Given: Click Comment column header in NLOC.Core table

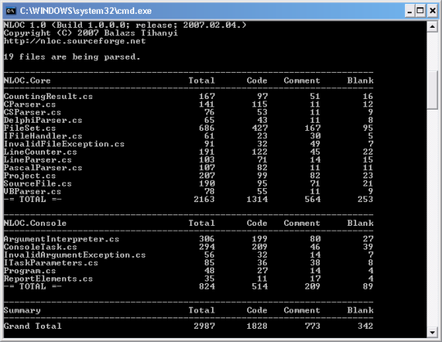Looking at the screenshot, I should point(302,80).
